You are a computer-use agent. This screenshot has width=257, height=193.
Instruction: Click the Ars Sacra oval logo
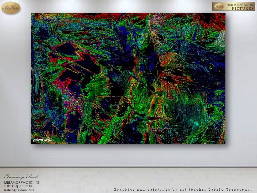(11, 8)
